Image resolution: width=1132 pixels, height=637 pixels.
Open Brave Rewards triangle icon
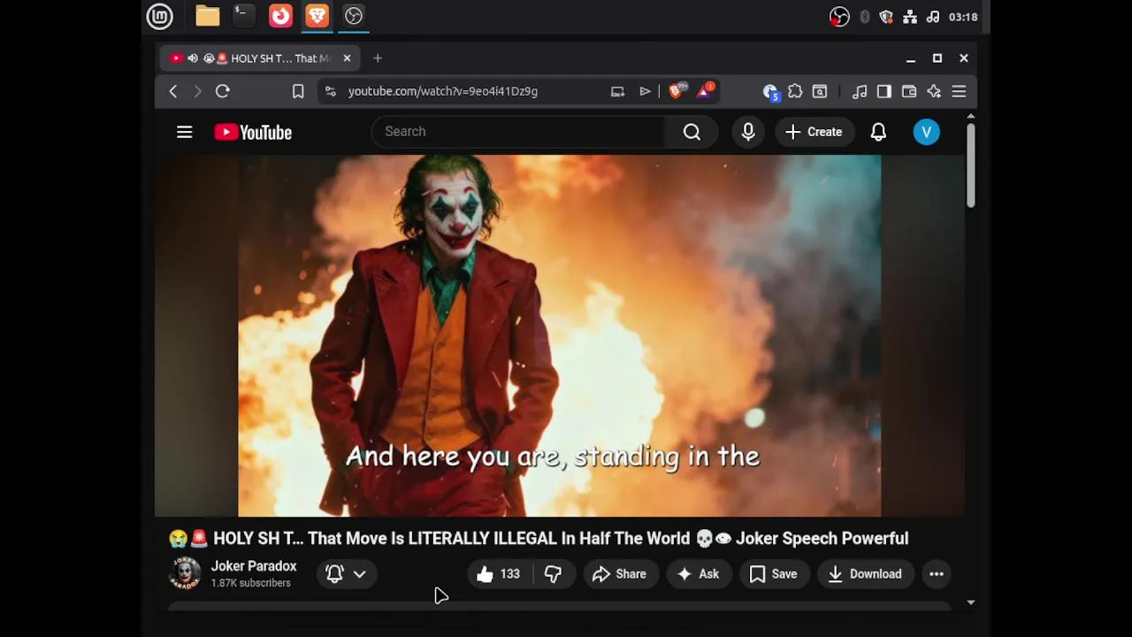click(x=705, y=91)
